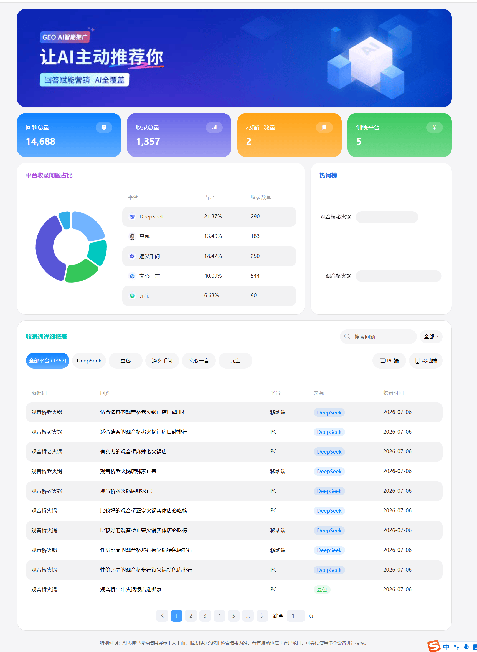The height and width of the screenshot is (652, 477).
Task: Click the 文心一言 40.09% platform row
Action: click(209, 276)
